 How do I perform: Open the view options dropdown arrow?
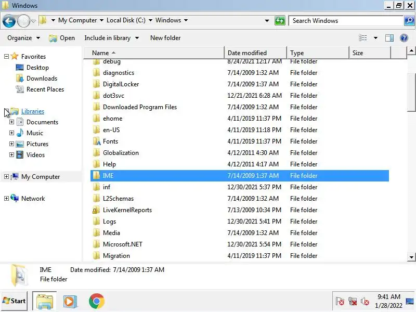pos(375,38)
